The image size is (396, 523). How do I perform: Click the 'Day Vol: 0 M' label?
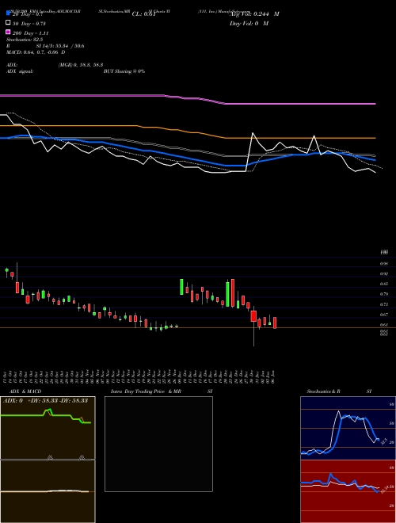point(249,24)
